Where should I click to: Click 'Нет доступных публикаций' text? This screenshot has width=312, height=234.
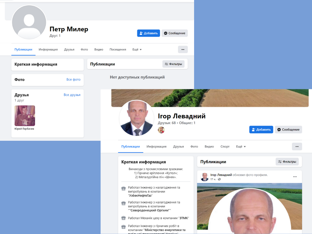click(137, 77)
